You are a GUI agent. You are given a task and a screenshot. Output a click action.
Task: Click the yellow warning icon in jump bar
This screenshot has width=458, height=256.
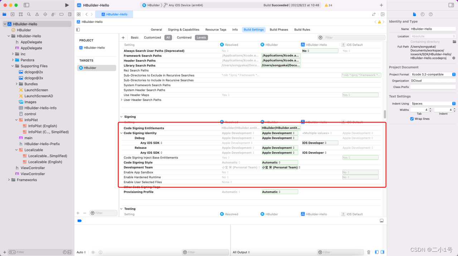379,22
